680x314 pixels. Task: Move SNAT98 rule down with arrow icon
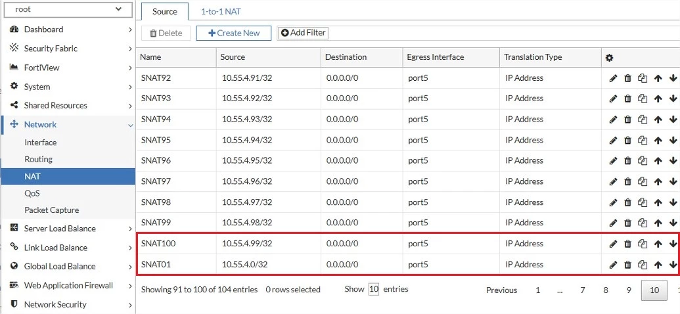tap(673, 202)
